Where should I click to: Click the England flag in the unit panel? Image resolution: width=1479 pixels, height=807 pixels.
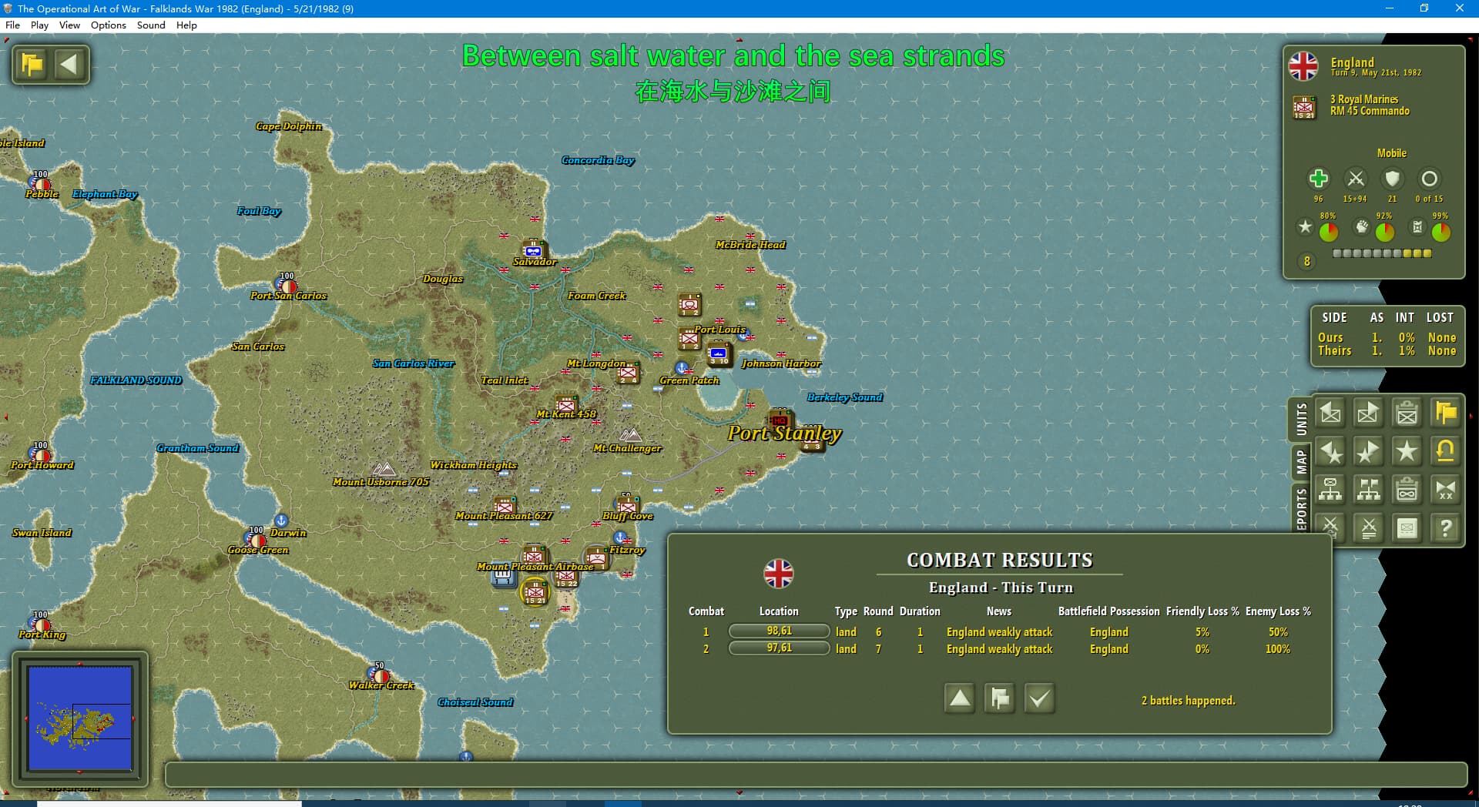[x=1303, y=66]
